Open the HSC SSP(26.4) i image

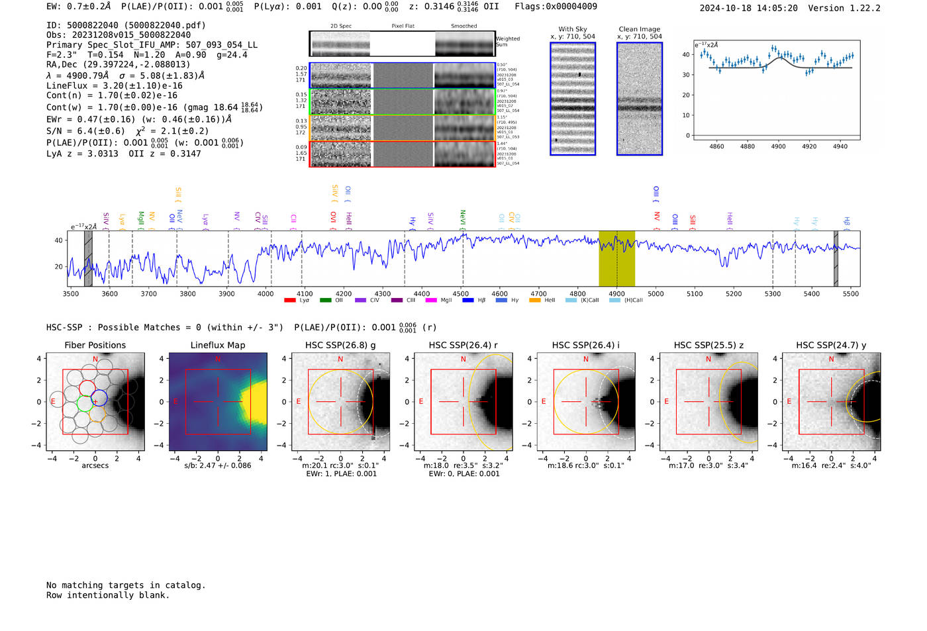point(586,402)
